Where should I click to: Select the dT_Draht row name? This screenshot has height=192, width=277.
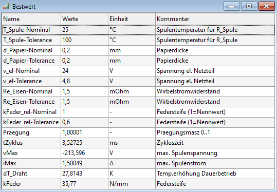(15, 174)
